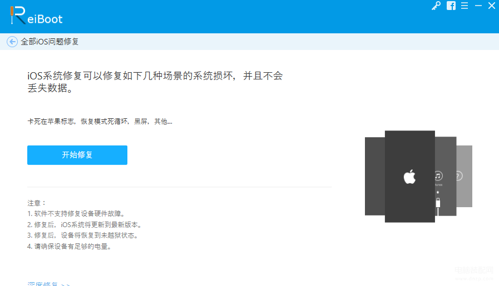
Task: Click the Apple logo on phone image
Action: [x=409, y=177]
